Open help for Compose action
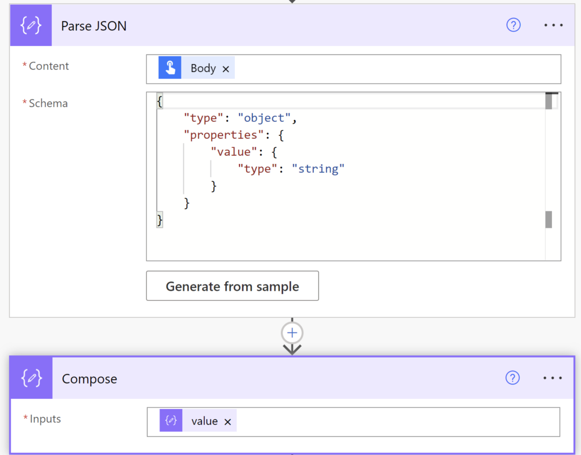 coord(512,378)
